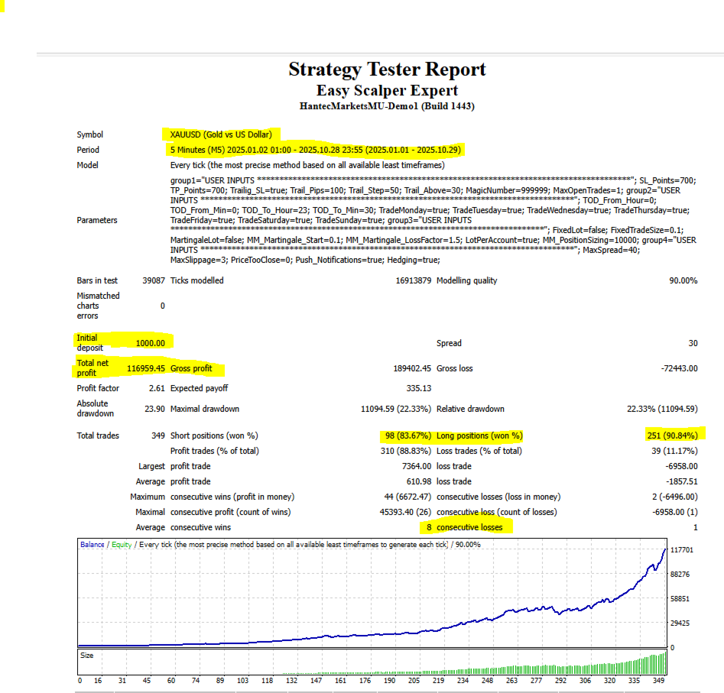
Task: Click the consecutive wins value '44 (6672.47)'
Action: pos(407,497)
